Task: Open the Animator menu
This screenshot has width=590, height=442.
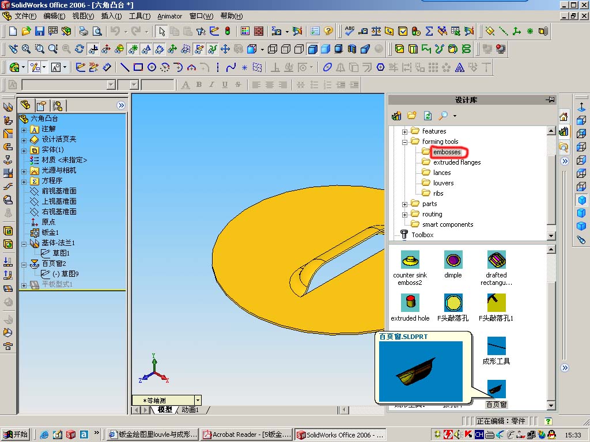Action: pos(169,16)
